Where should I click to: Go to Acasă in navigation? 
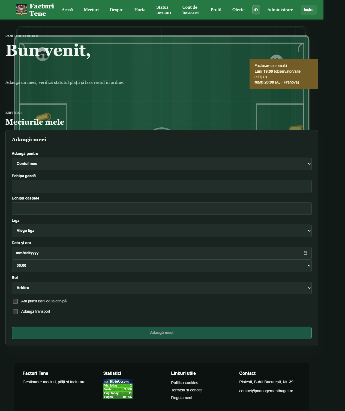[x=67, y=10]
